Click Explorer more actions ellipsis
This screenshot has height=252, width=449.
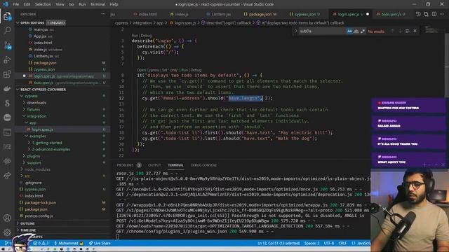click(103, 14)
